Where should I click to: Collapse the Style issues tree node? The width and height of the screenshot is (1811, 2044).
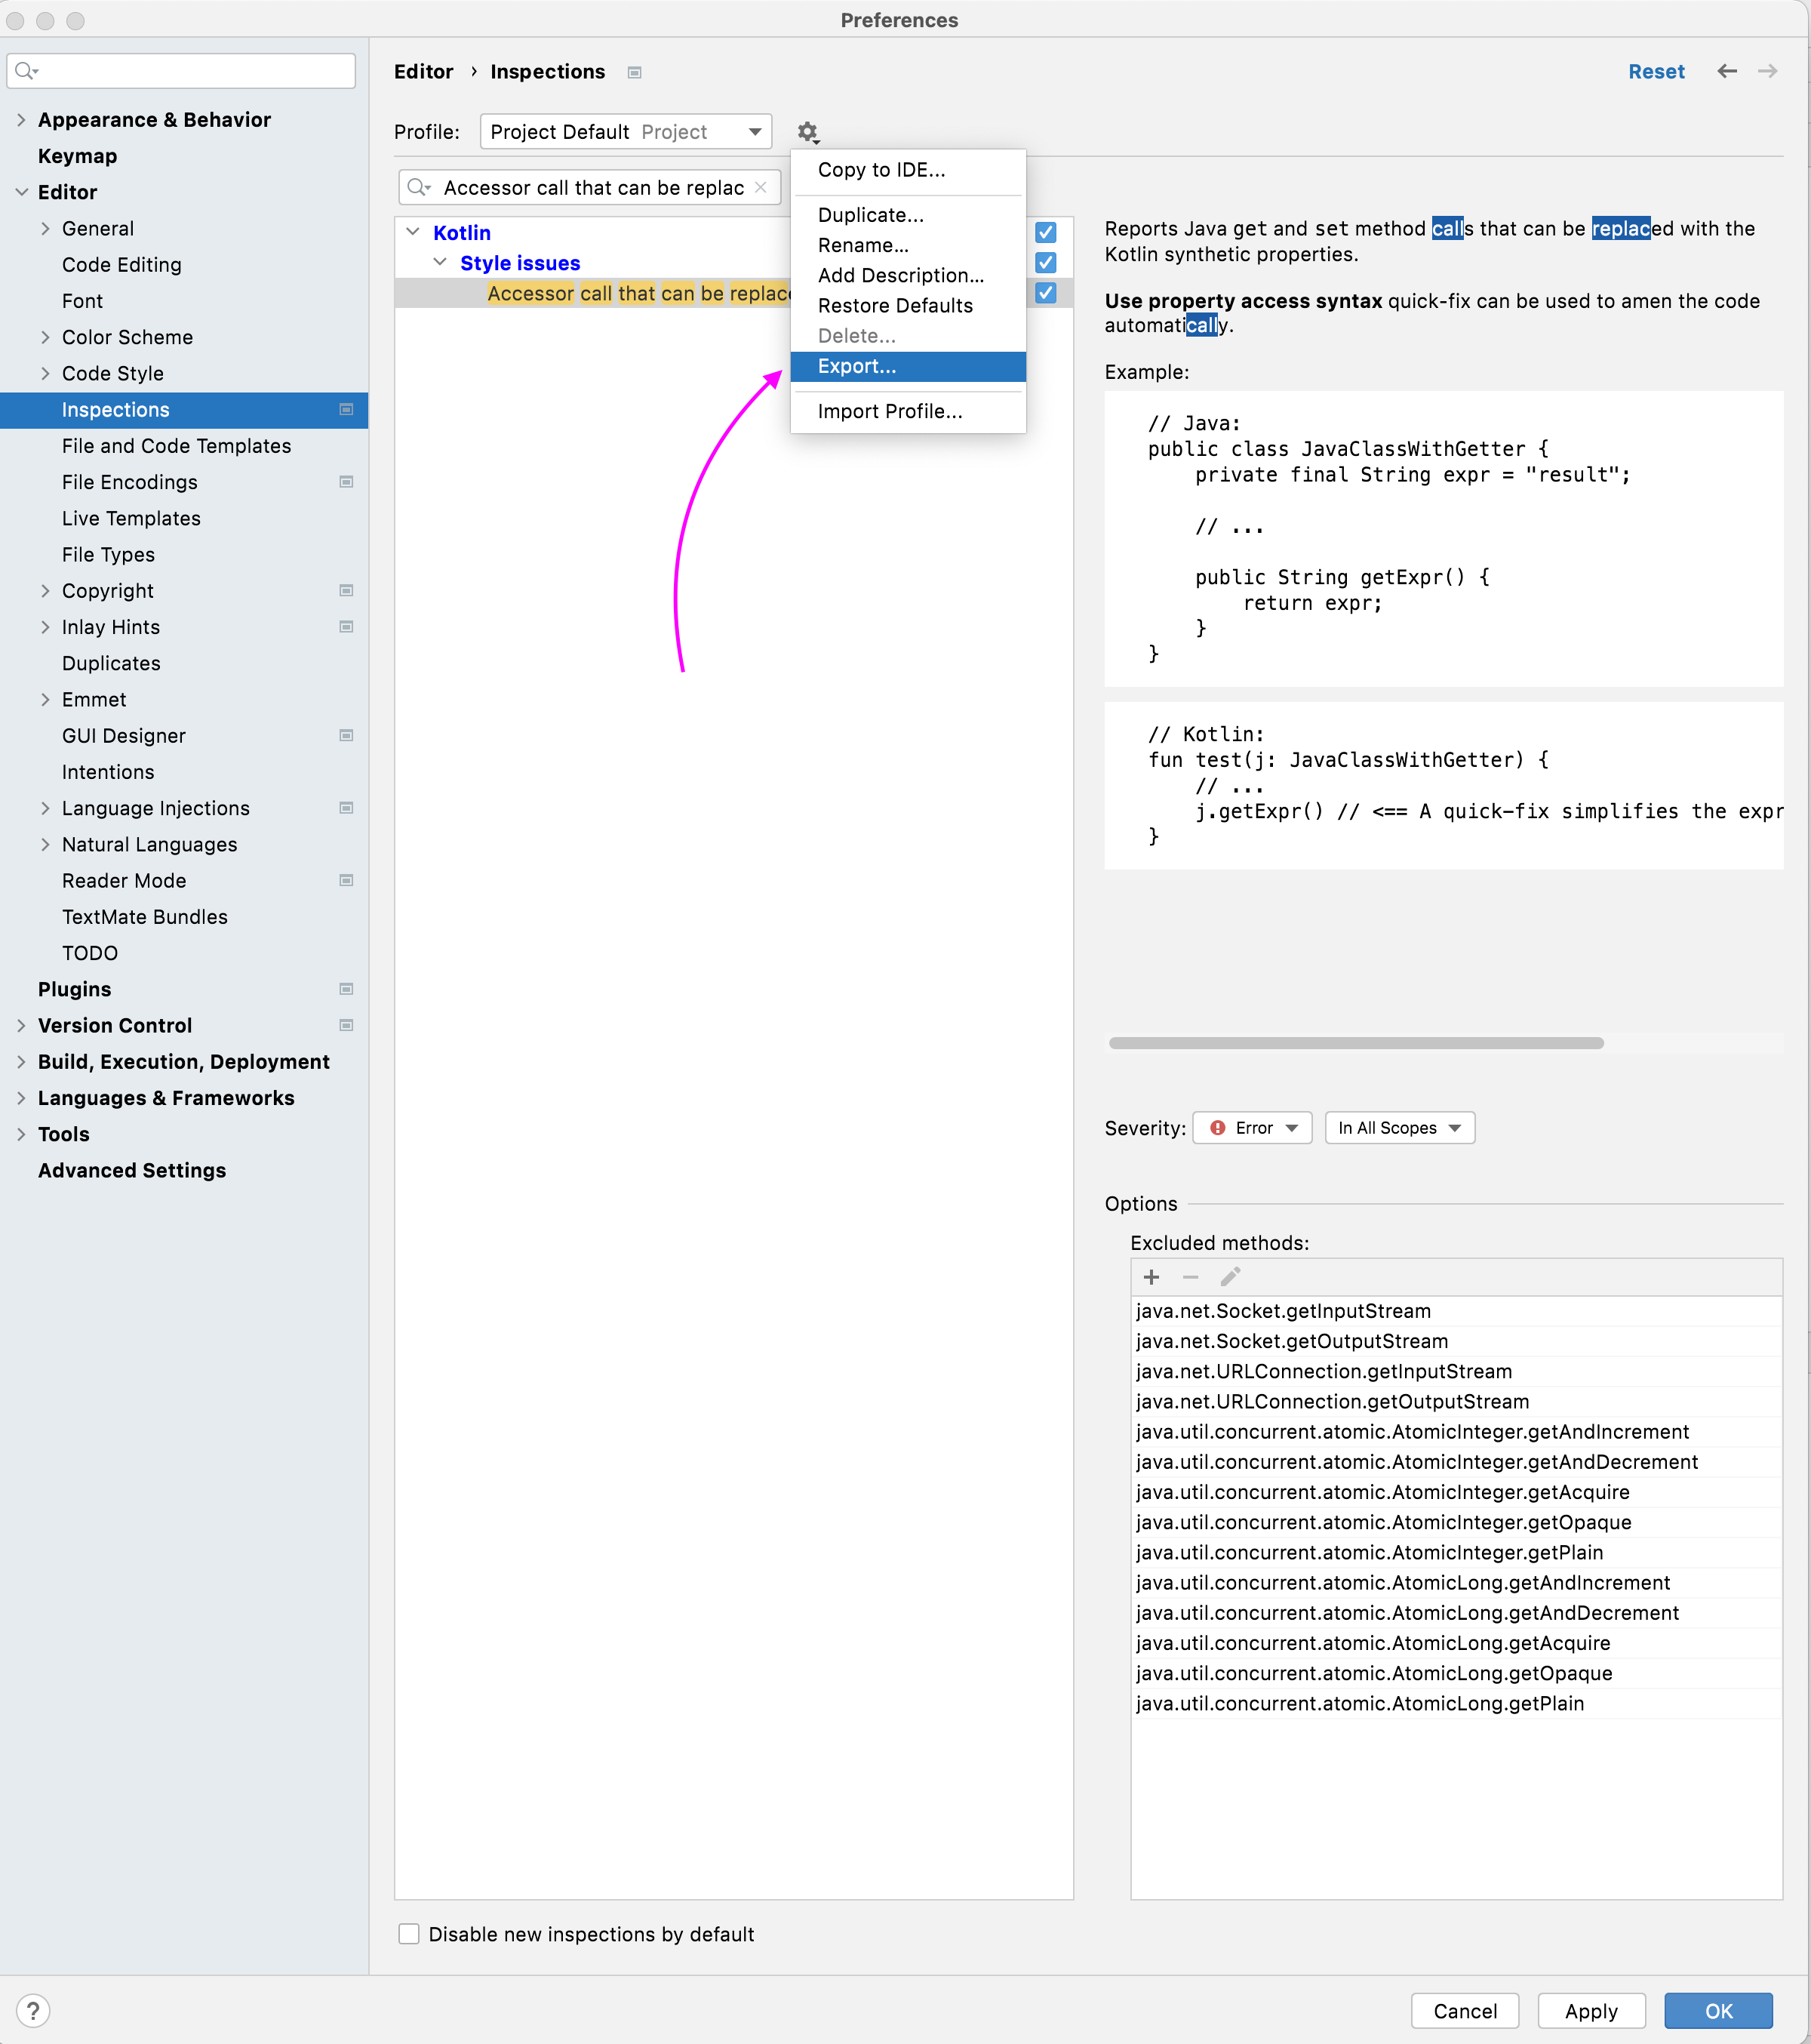pos(440,262)
